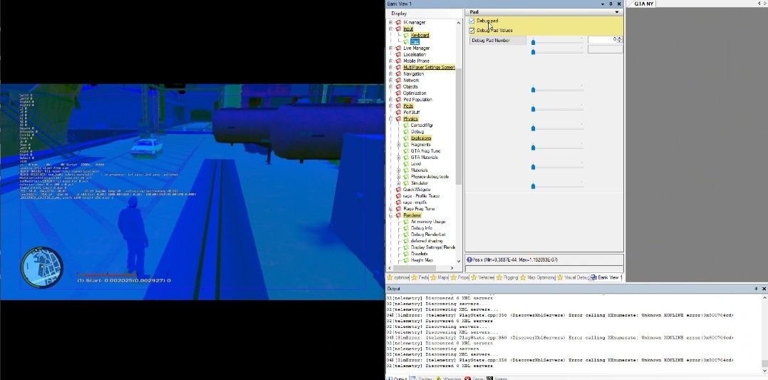Pin the Bank View 1 panel
This screenshot has width=768, height=380.
click(x=611, y=4)
